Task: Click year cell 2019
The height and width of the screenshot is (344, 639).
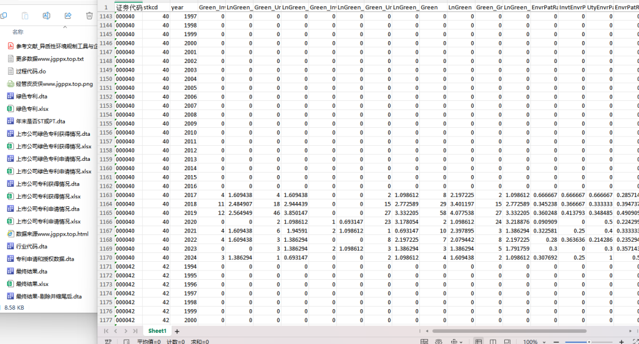Action: click(184, 213)
